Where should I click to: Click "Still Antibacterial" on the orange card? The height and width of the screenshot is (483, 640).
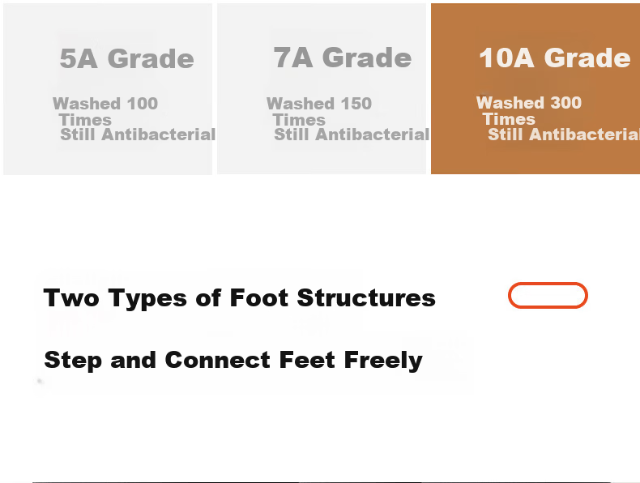pyautogui.click(x=564, y=135)
